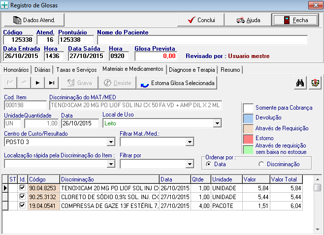Viewport: 324px width, 235px height.
Task: Click Através de Requisição beige swatch
Action: (248, 129)
